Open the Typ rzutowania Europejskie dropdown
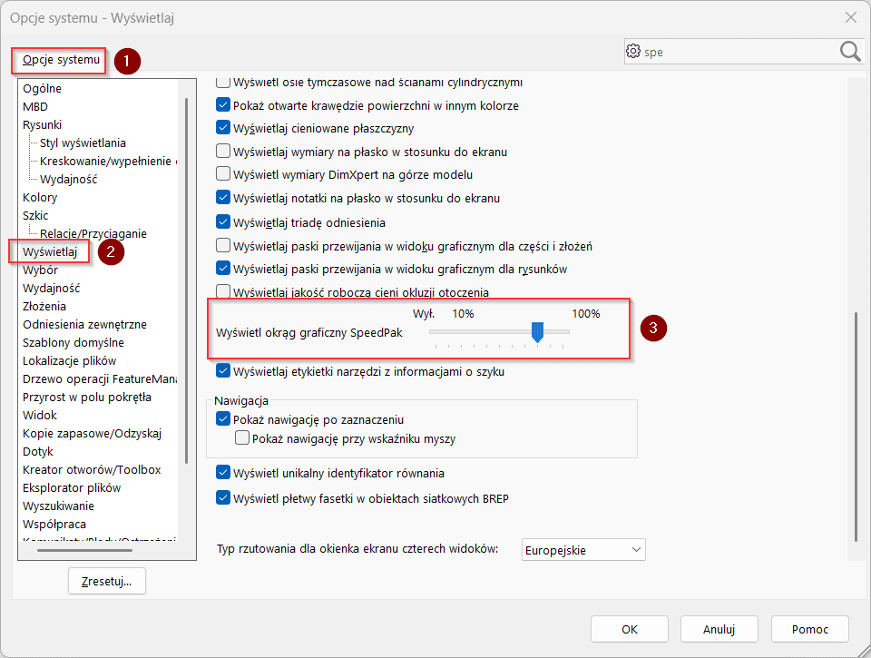The width and height of the screenshot is (871, 658). [583, 550]
